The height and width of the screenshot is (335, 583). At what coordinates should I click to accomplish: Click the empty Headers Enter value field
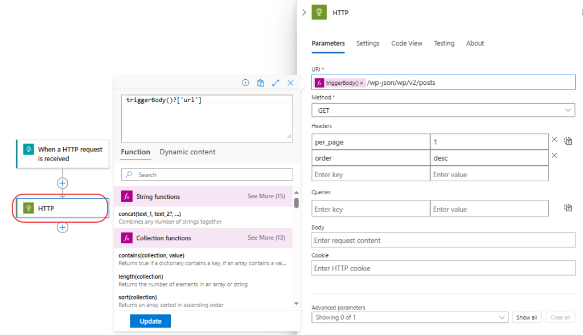pyautogui.click(x=489, y=174)
